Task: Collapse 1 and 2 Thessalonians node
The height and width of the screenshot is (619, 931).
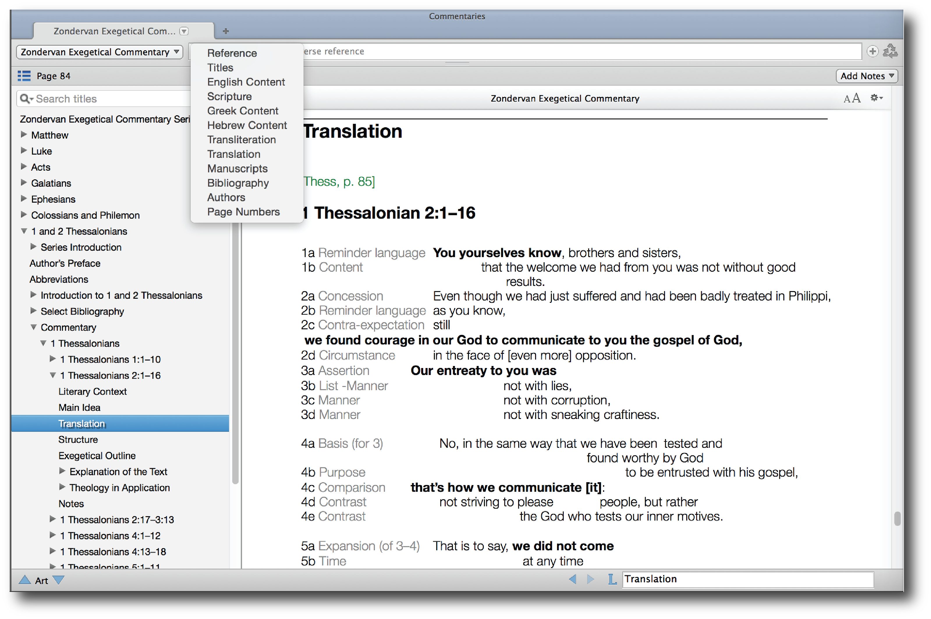Action: tap(24, 231)
